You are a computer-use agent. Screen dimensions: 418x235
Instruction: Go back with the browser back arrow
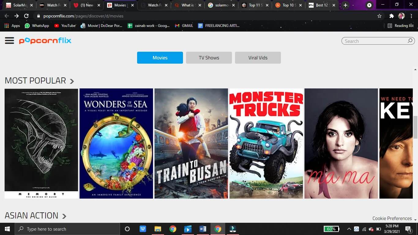[7, 16]
